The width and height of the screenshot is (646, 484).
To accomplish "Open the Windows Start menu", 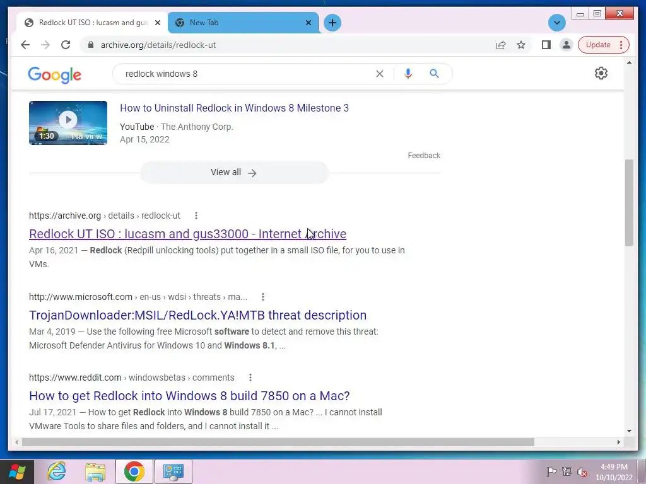I will coord(17,471).
